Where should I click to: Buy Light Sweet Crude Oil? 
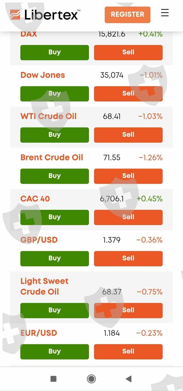(54, 310)
